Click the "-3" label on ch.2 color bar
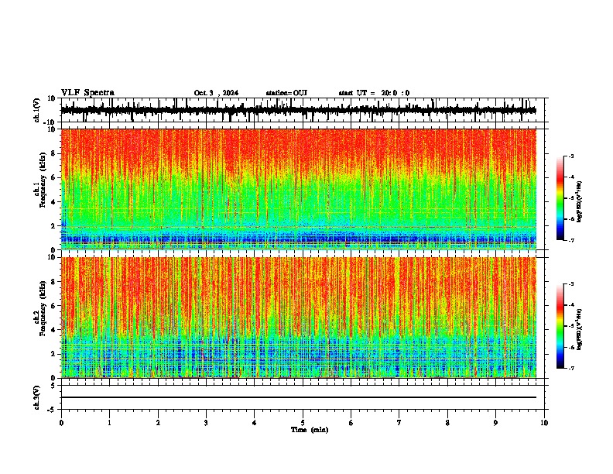613x474 pixels. [x=570, y=284]
